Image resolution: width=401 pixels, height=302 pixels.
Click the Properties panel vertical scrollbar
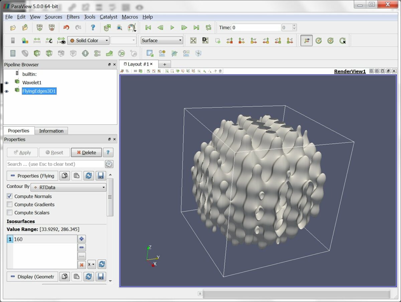pyautogui.click(x=110, y=197)
